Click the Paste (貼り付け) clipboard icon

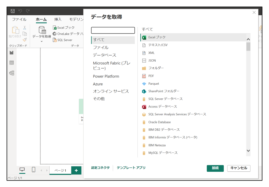click(x=15, y=30)
